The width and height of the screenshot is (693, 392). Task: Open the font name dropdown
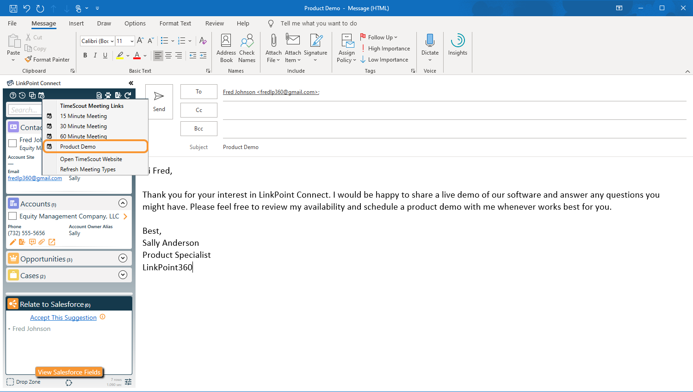click(x=112, y=41)
